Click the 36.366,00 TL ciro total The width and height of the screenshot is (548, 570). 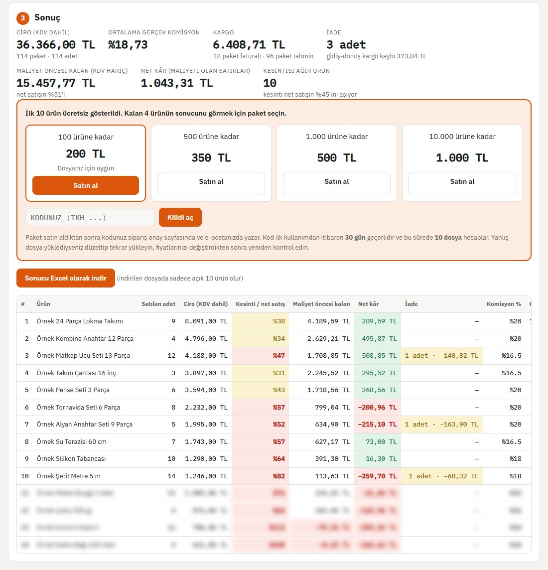(56, 45)
